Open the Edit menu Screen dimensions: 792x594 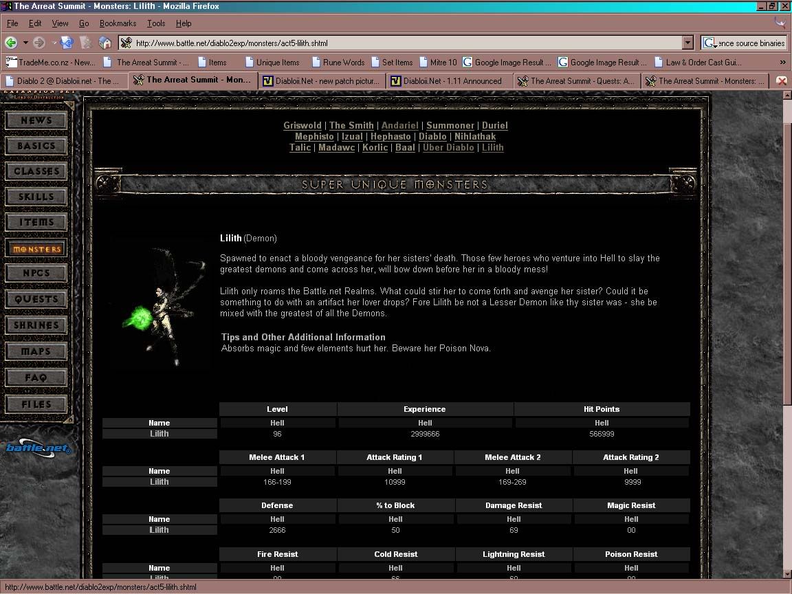point(35,23)
